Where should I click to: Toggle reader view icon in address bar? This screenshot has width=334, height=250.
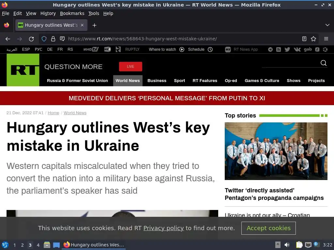(x=304, y=39)
